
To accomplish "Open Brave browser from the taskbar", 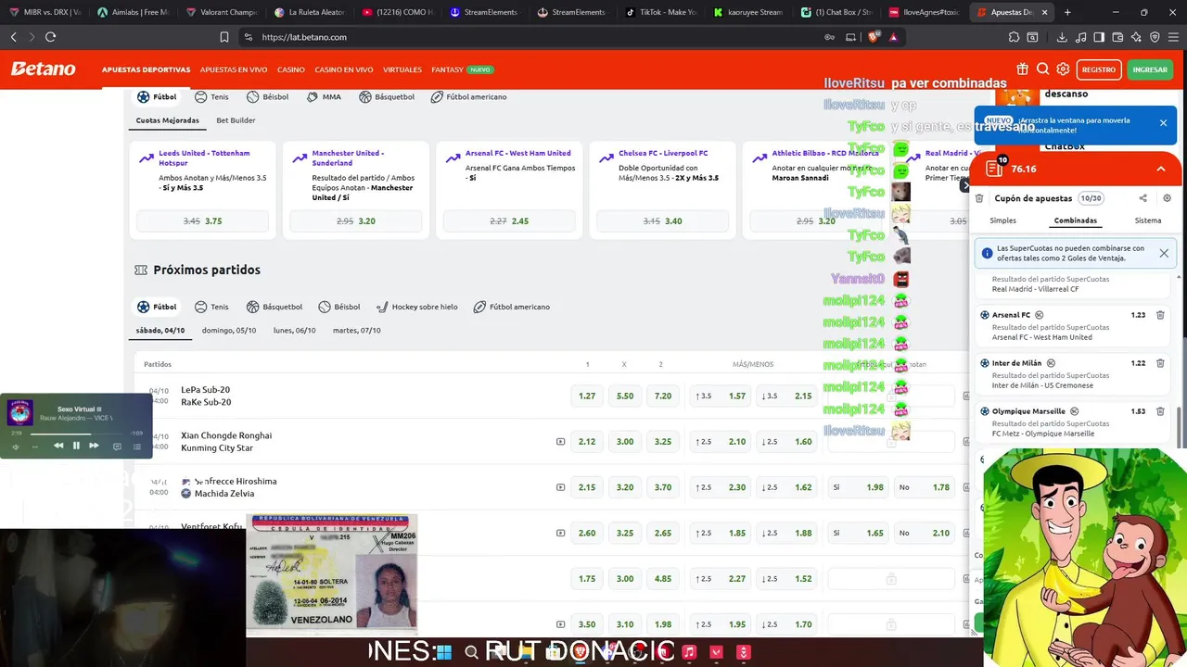I will click(581, 653).
